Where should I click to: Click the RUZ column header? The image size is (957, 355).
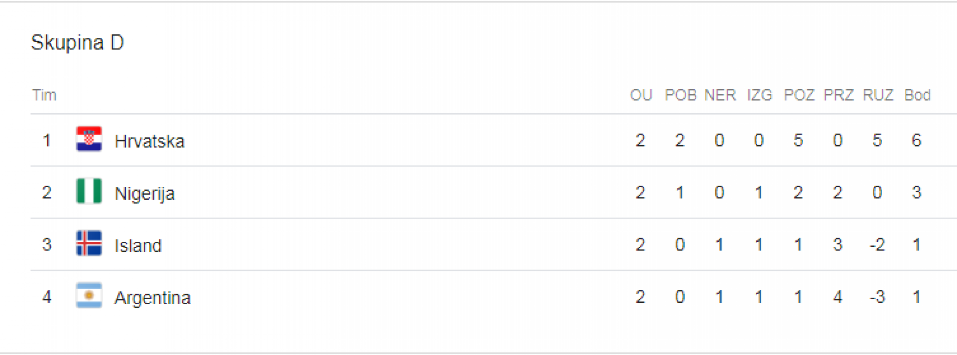pyautogui.click(x=878, y=95)
